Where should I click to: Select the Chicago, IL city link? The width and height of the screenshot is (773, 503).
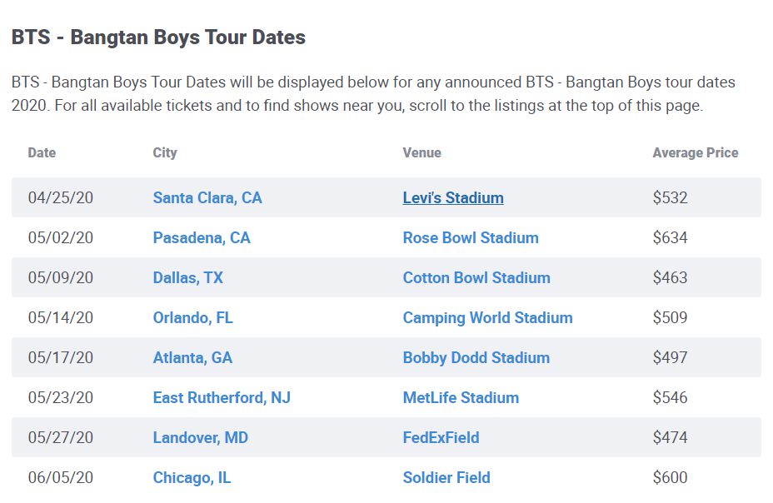click(192, 478)
